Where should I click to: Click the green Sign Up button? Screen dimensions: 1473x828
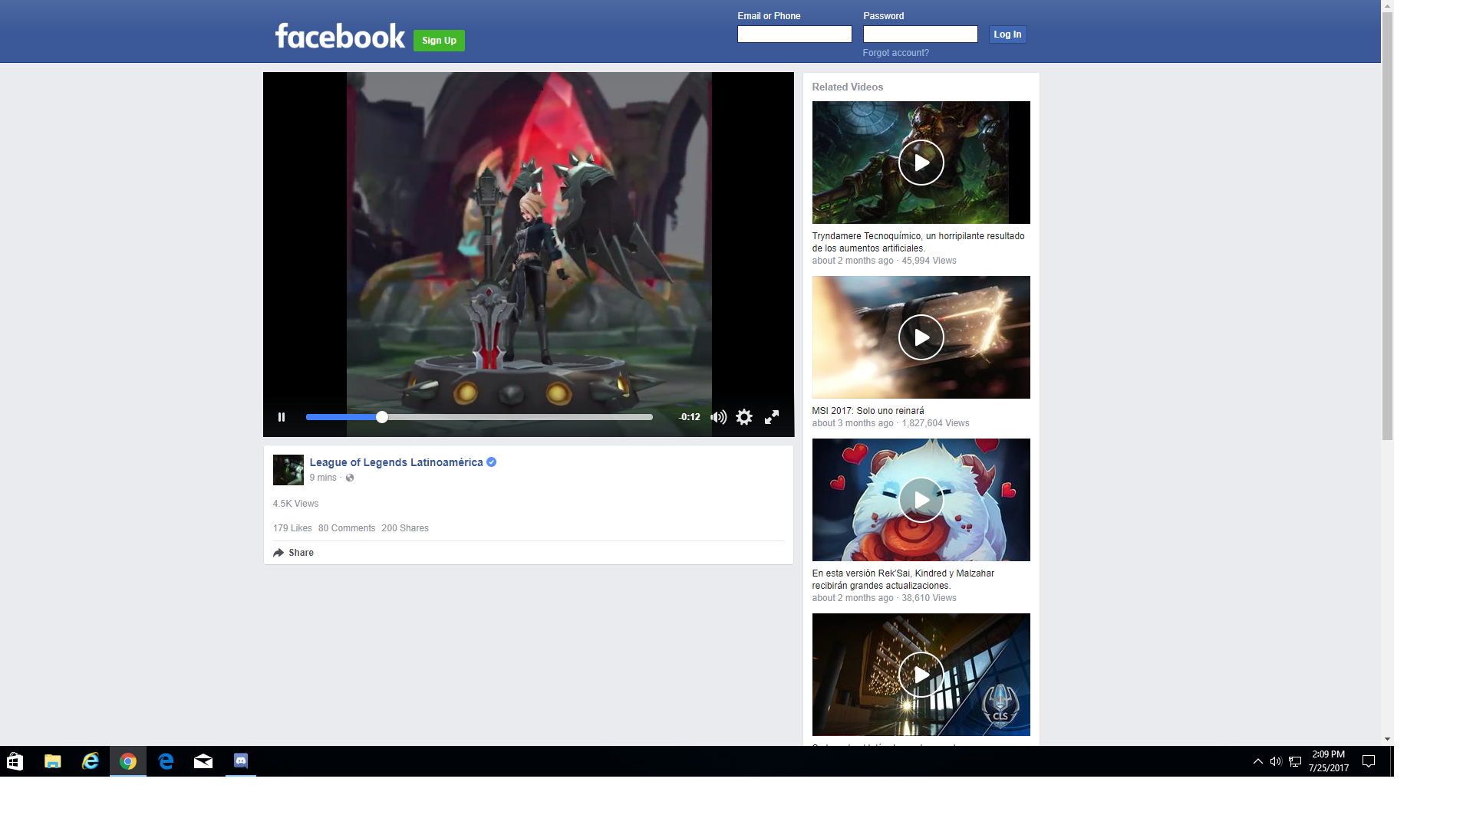[439, 41]
